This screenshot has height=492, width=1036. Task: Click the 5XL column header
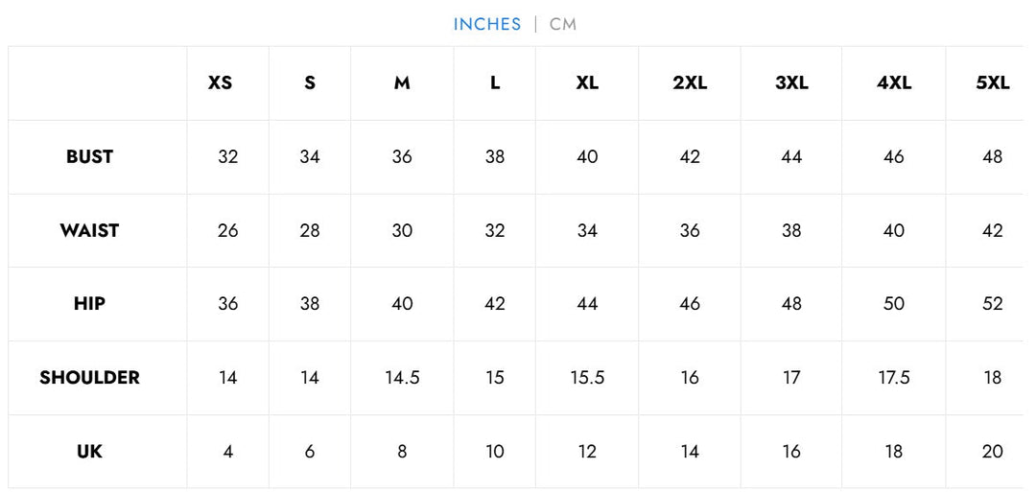[993, 83]
